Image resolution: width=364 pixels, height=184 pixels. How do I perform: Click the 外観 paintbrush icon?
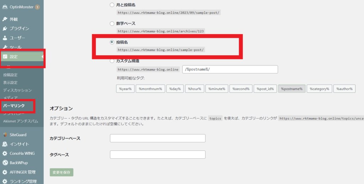pyautogui.click(x=5, y=19)
